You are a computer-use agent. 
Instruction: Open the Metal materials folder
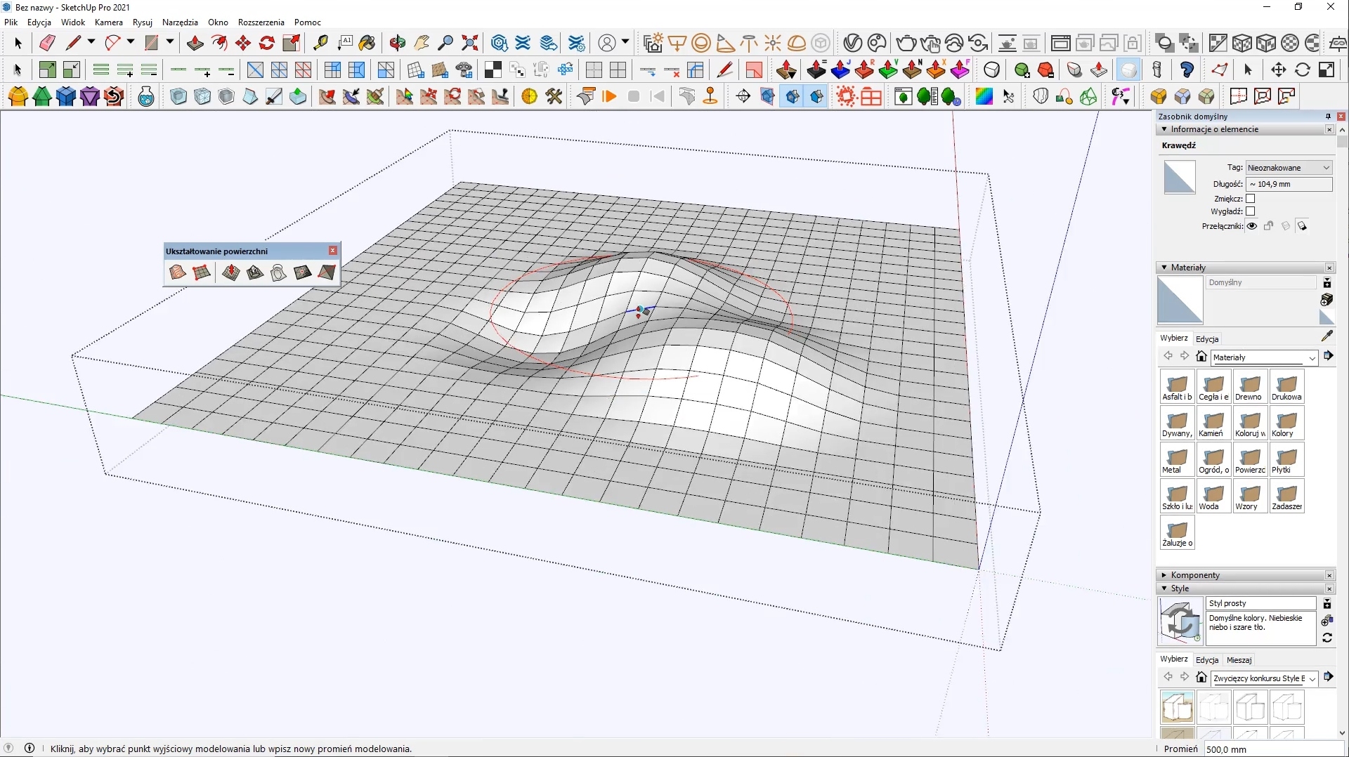click(x=1177, y=461)
